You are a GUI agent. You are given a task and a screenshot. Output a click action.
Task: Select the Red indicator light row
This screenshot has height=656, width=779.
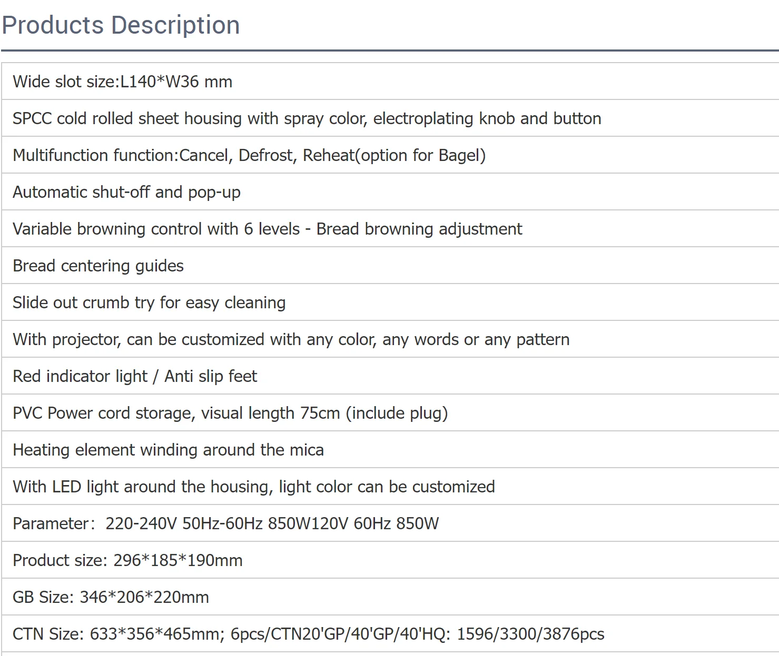point(135,376)
